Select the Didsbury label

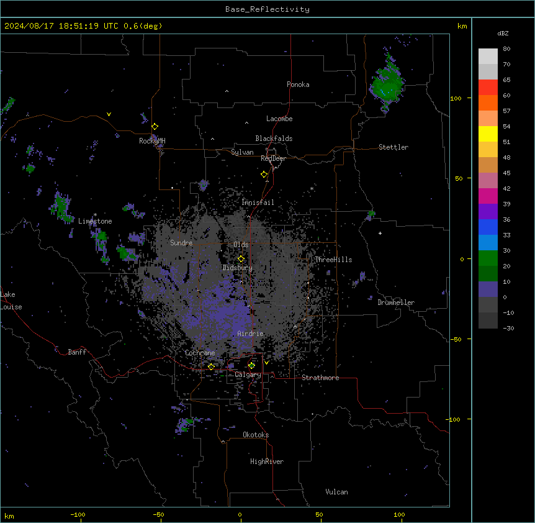pos(238,268)
